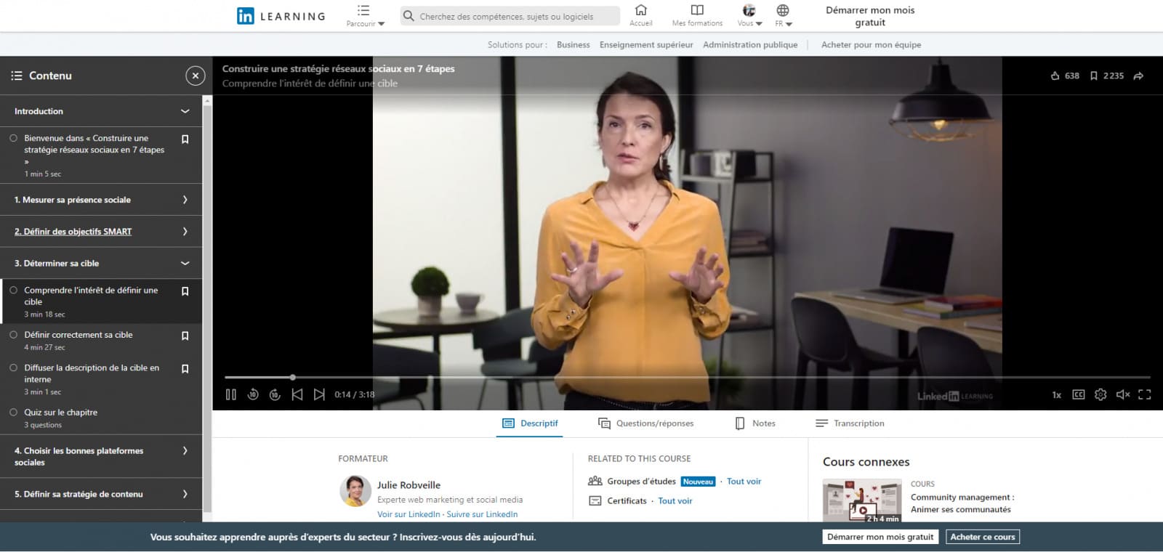Click Démarrer mon mois gratuit banner button

[880, 537]
